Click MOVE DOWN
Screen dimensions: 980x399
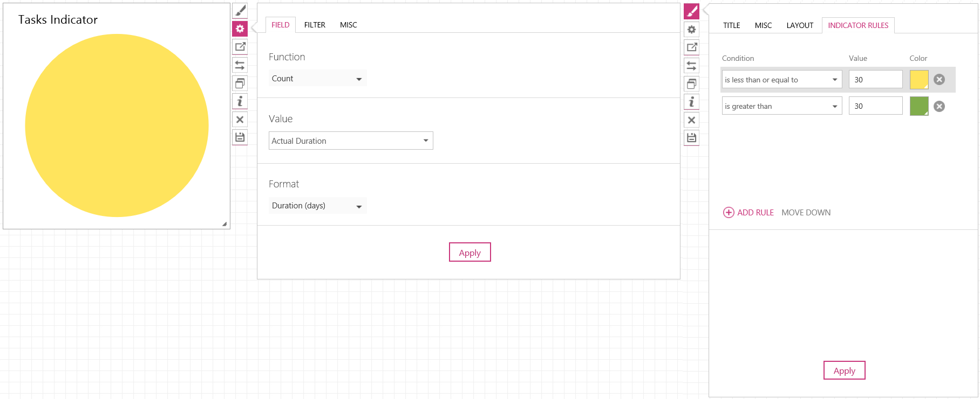806,213
